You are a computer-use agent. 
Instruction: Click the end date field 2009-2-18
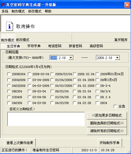pyautogui.click(x=104, y=58)
